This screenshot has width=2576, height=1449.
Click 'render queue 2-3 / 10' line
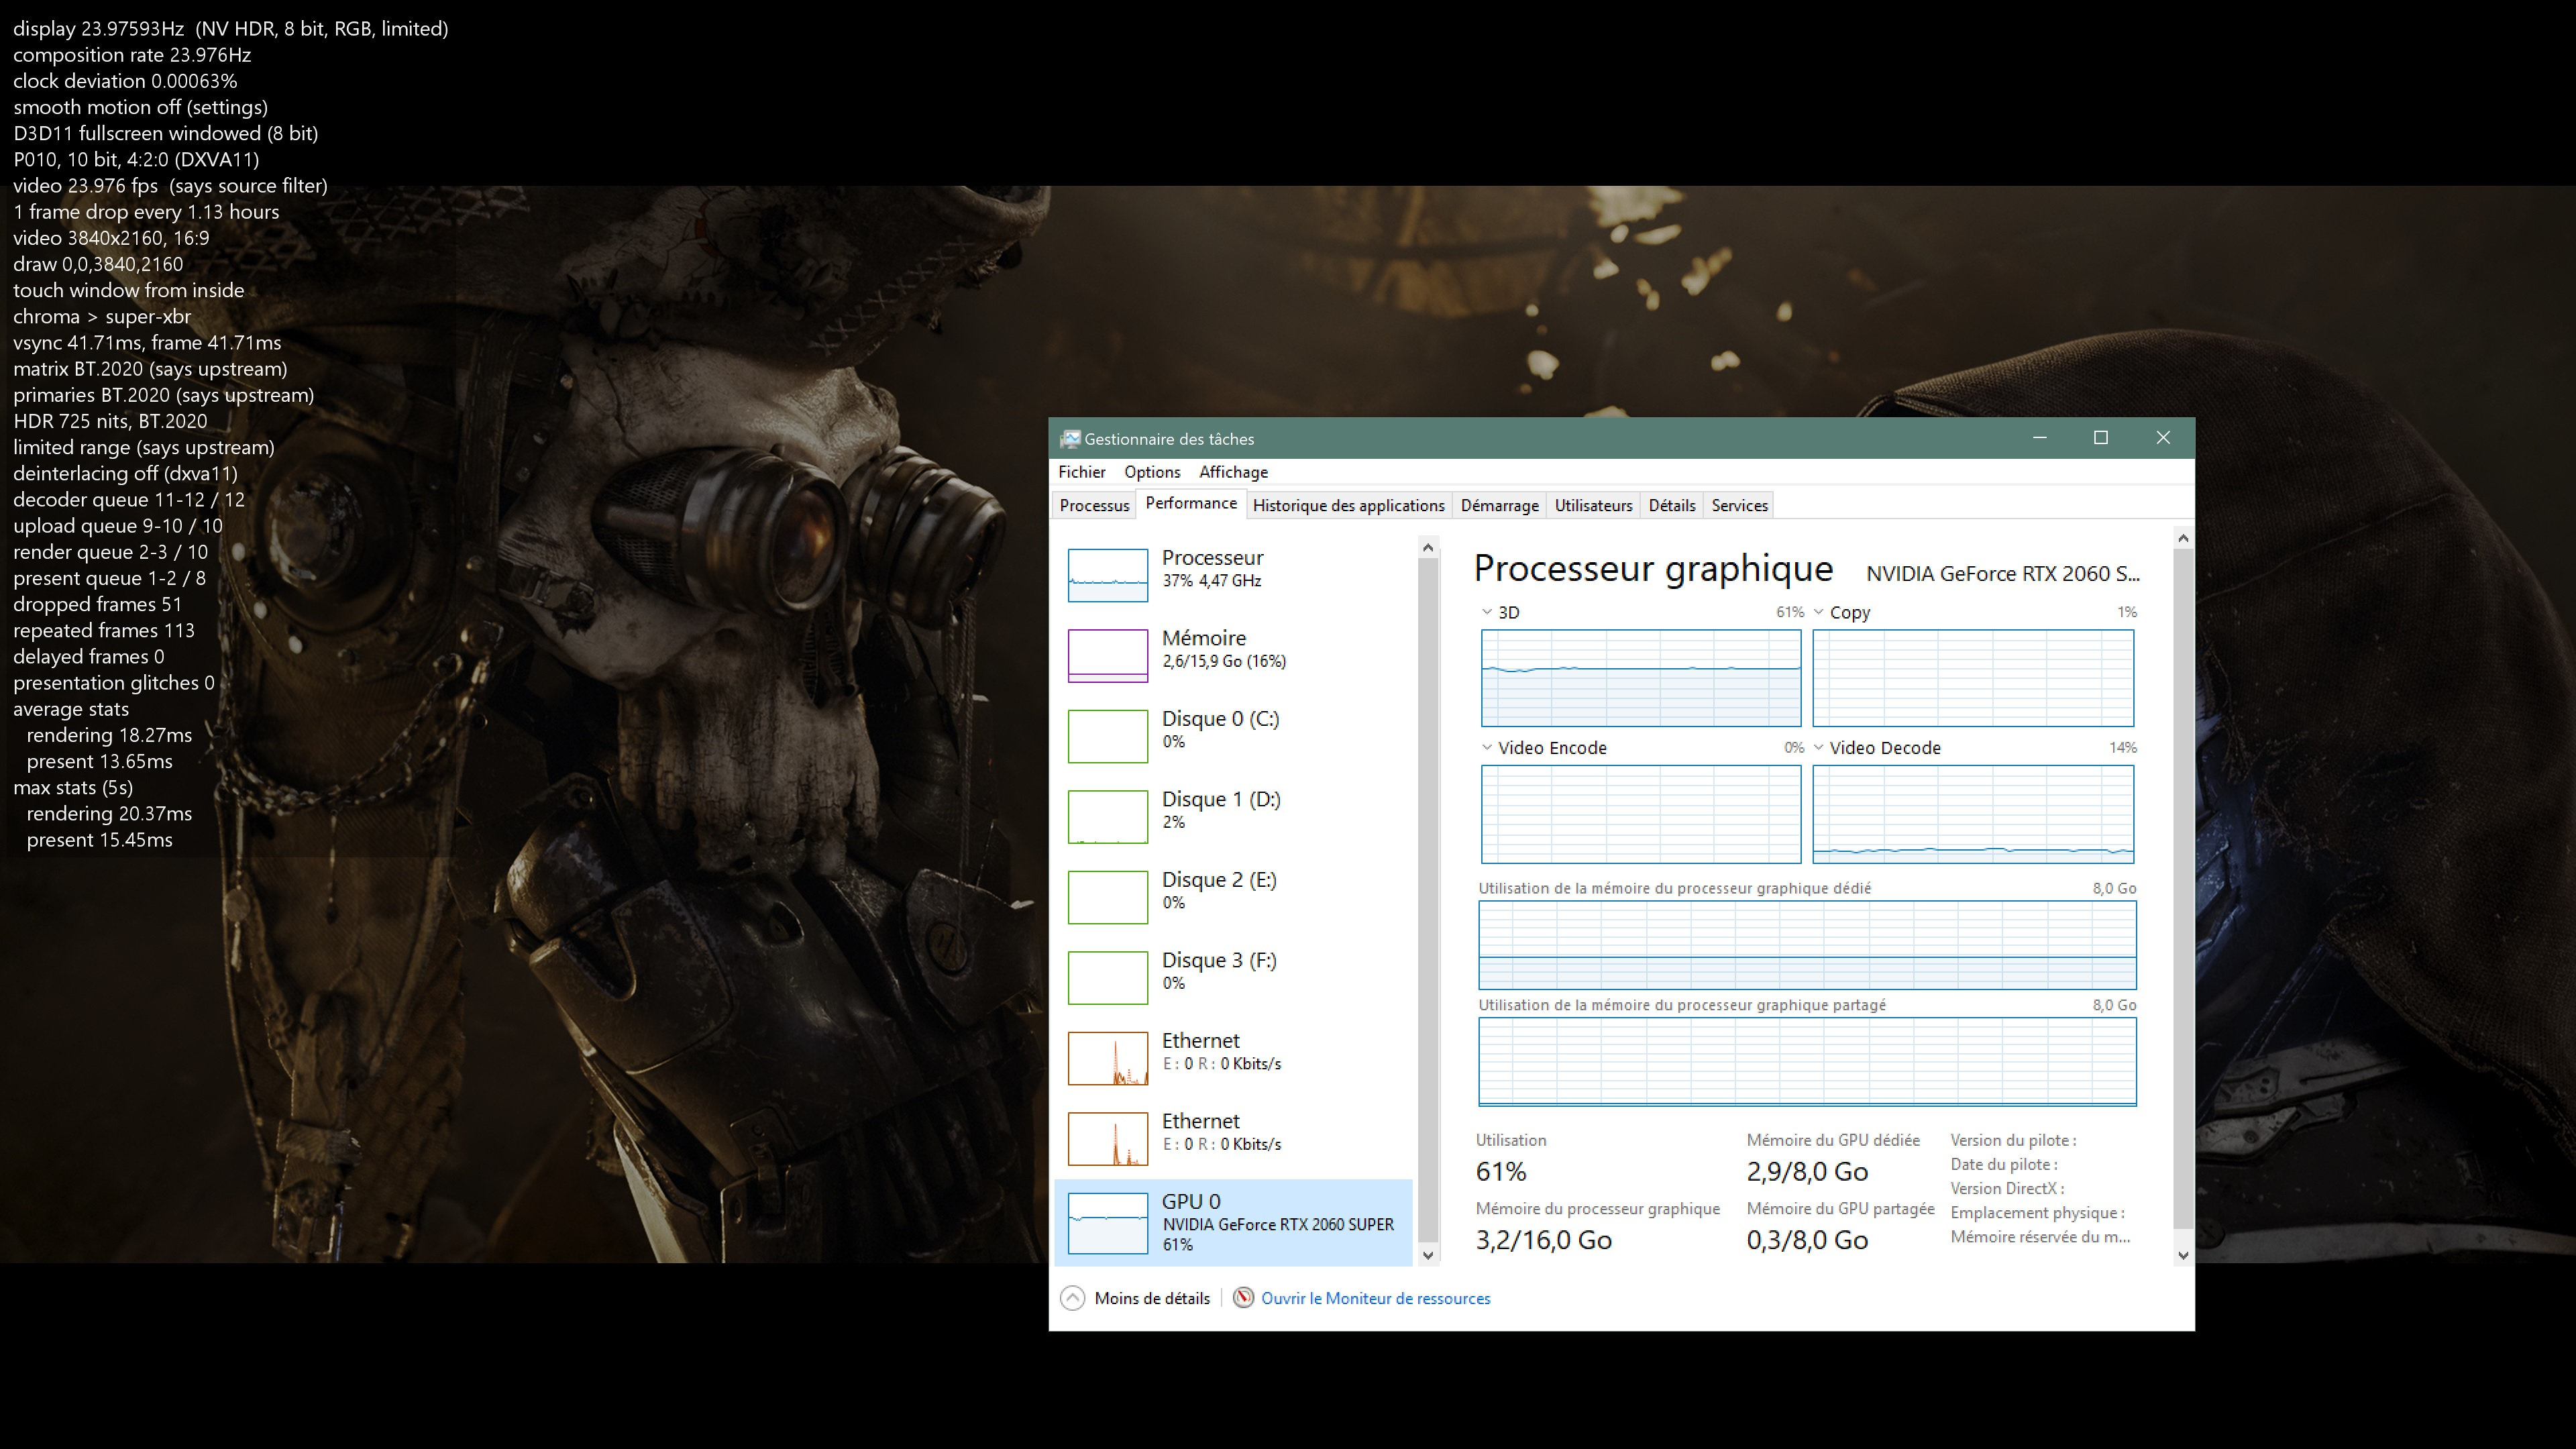tap(110, 552)
